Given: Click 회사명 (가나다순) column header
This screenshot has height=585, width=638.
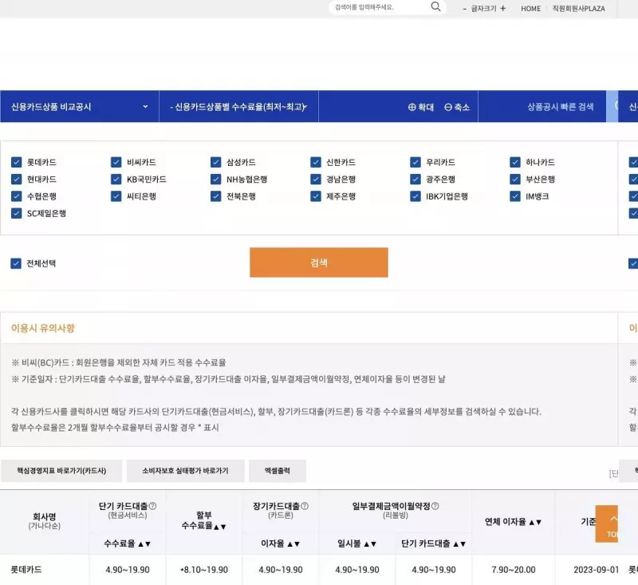Looking at the screenshot, I should pos(45,521).
